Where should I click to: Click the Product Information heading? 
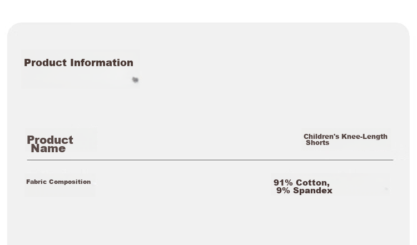(79, 63)
